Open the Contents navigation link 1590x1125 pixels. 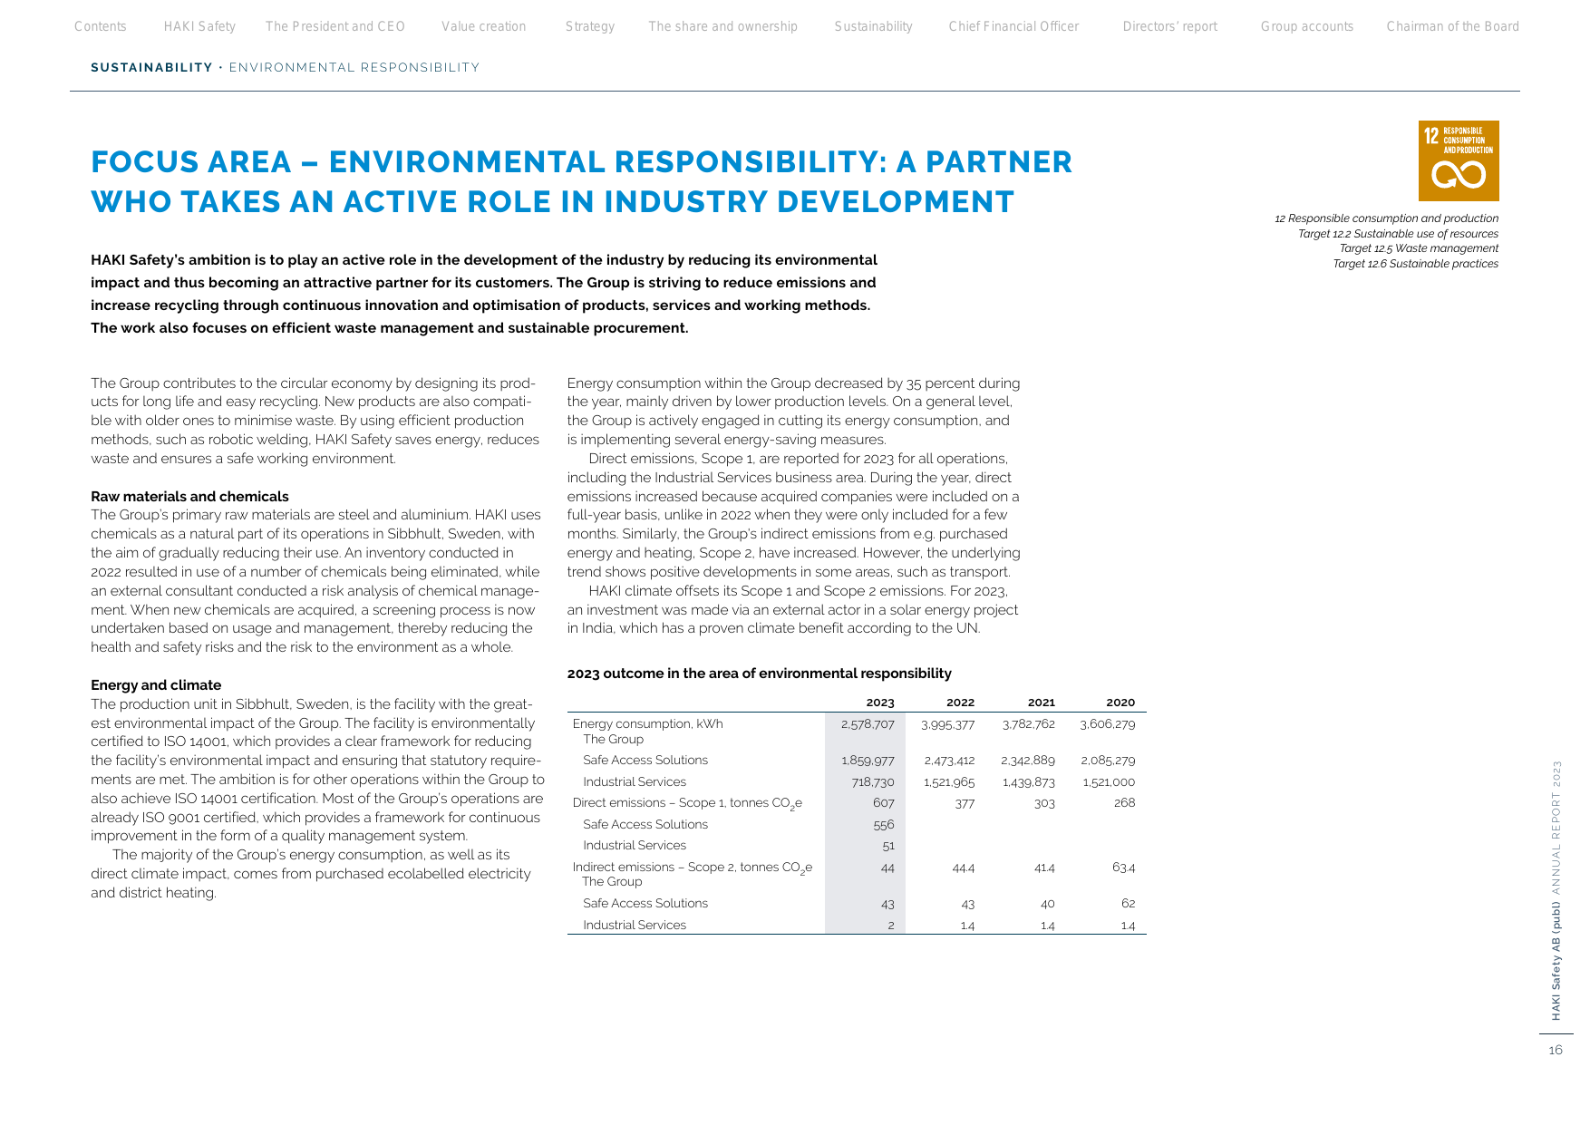[x=101, y=26]
